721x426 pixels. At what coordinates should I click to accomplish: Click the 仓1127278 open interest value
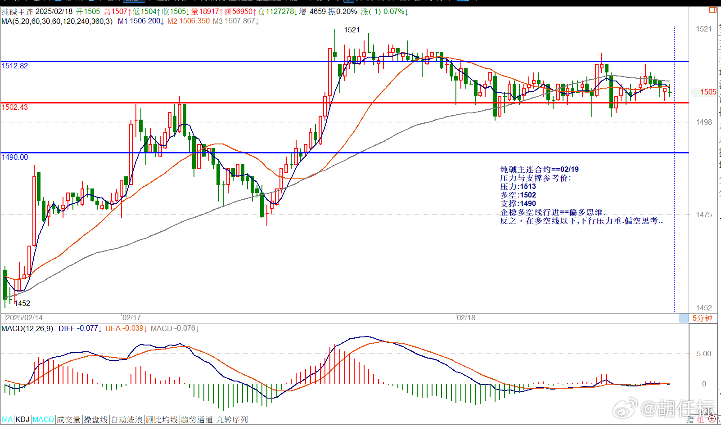[x=278, y=12]
